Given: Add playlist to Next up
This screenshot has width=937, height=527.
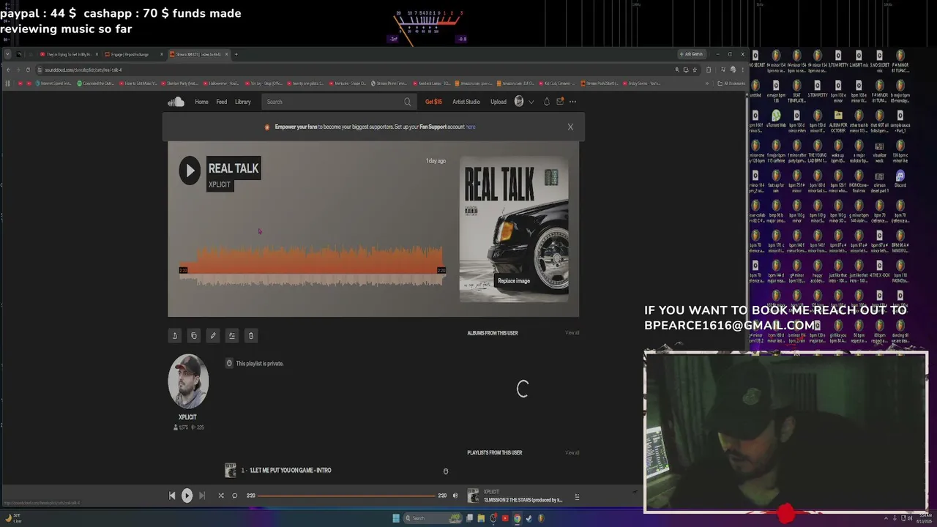Looking at the screenshot, I should [x=232, y=336].
